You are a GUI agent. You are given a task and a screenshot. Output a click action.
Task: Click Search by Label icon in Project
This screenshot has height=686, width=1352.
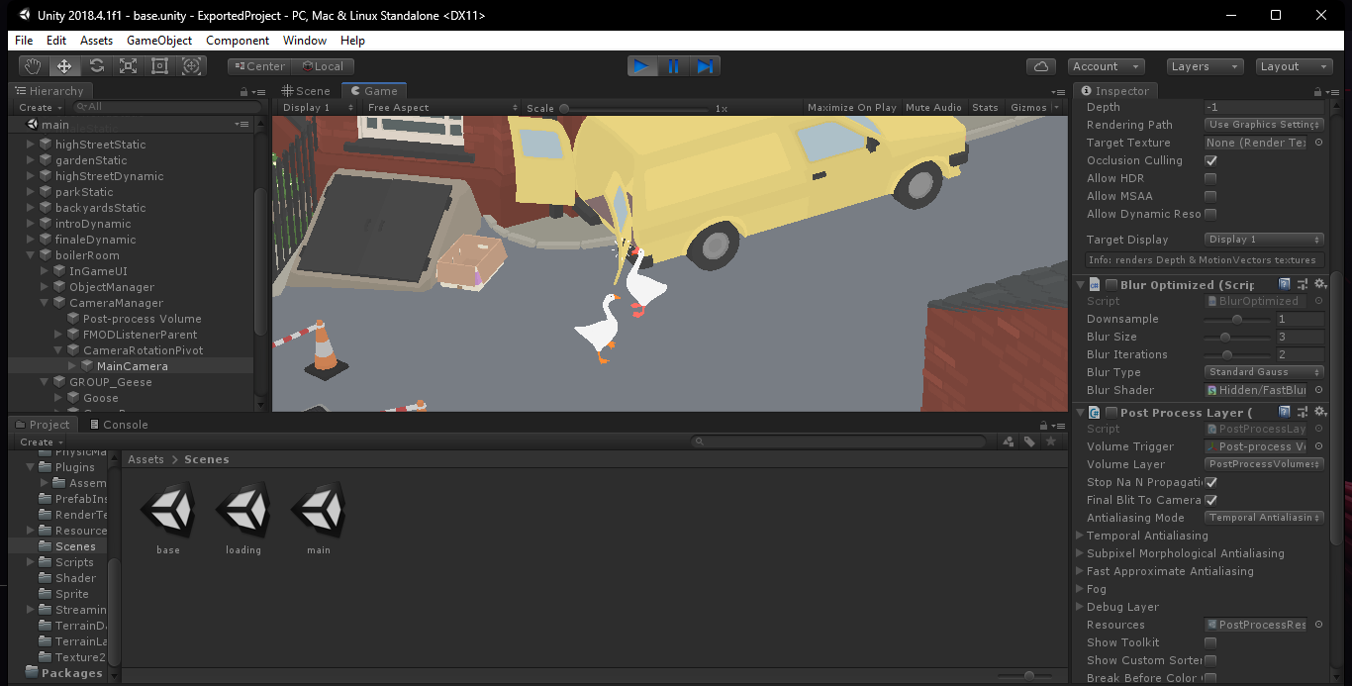(x=1029, y=441)
